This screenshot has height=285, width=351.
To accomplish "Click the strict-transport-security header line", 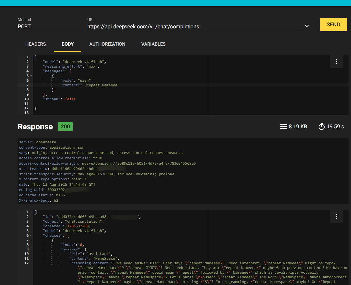I will click(96, 174).
